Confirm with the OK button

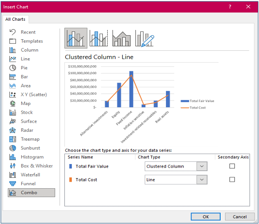tap(206, 217)
